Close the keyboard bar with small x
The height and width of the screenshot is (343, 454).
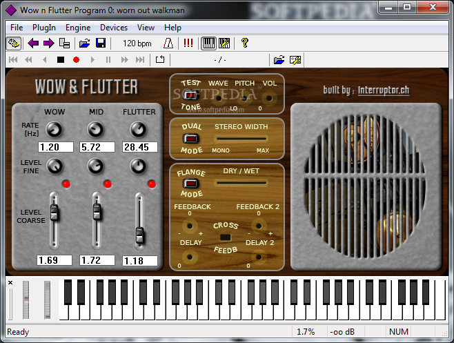click(x=10, y=282)
